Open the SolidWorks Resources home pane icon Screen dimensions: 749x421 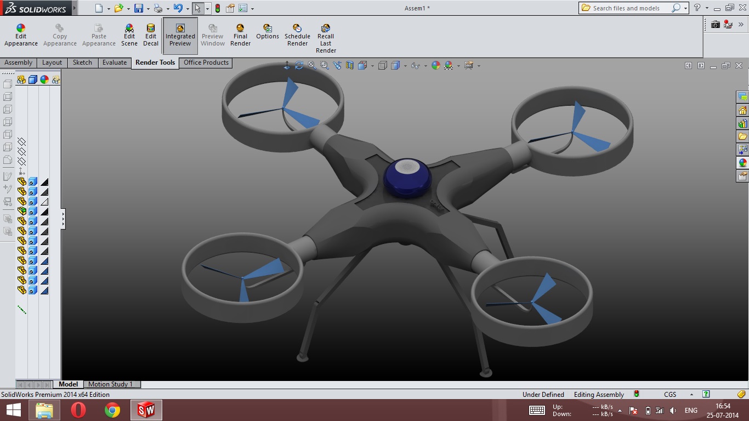(x=742, y=110)
